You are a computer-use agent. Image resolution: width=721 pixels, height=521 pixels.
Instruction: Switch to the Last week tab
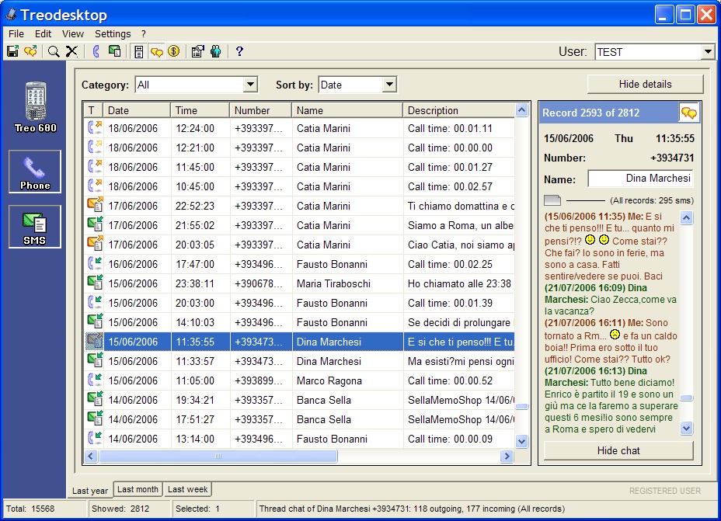pyautogui.click(x=187, y=489)
